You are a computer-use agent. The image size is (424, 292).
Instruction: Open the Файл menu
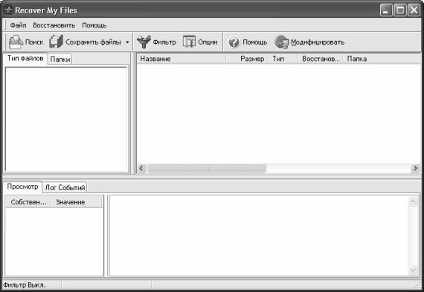pos(18,25)
